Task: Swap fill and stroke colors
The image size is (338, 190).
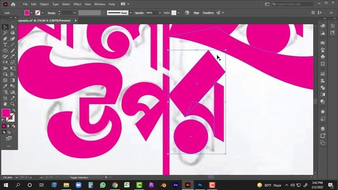Action: click(x=14, y=110)
